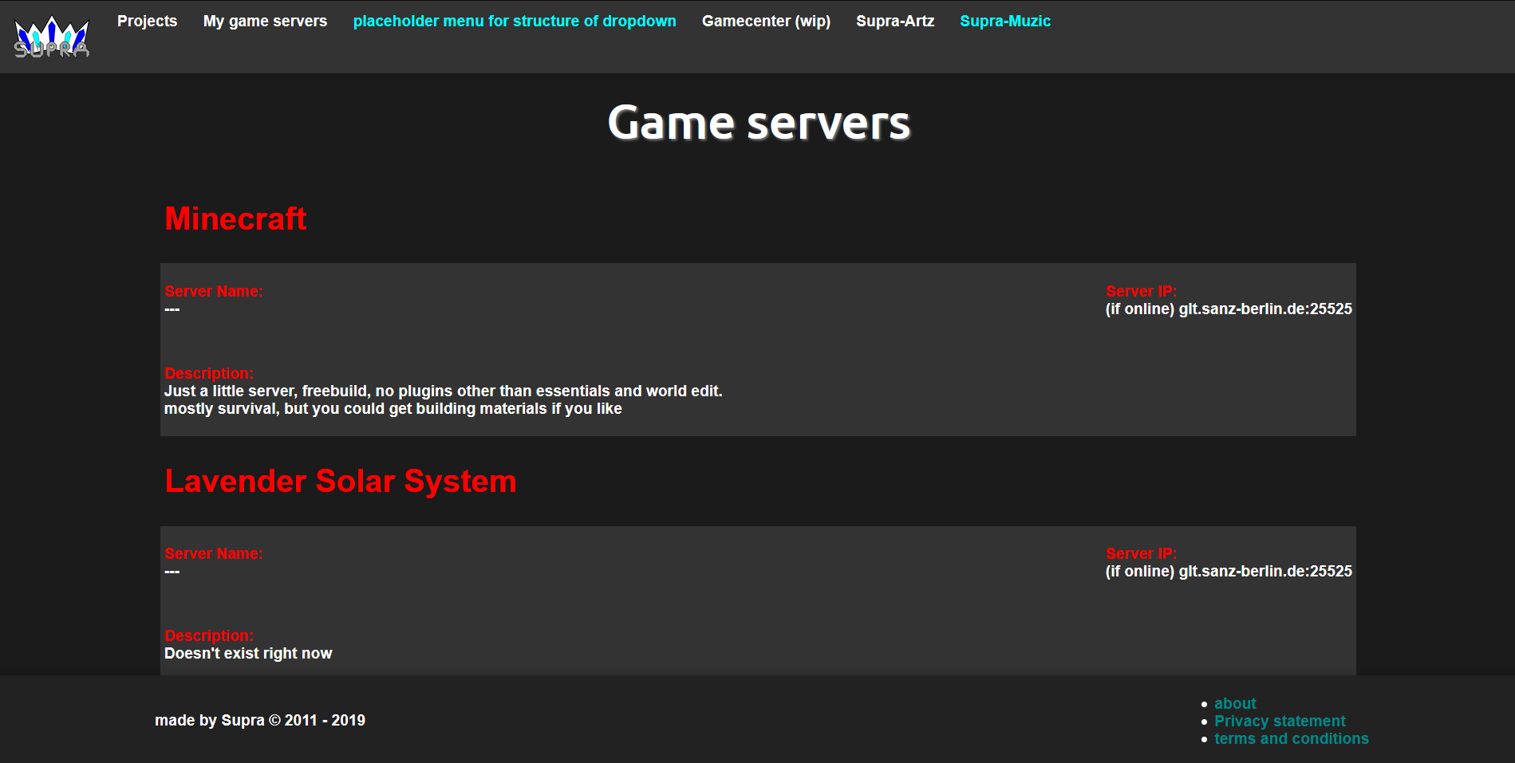Image resolution: width=1515 pixels, height=763 pixels.
Task: Click the Lavender Solar System server IP address
Action: point(1228,572)
